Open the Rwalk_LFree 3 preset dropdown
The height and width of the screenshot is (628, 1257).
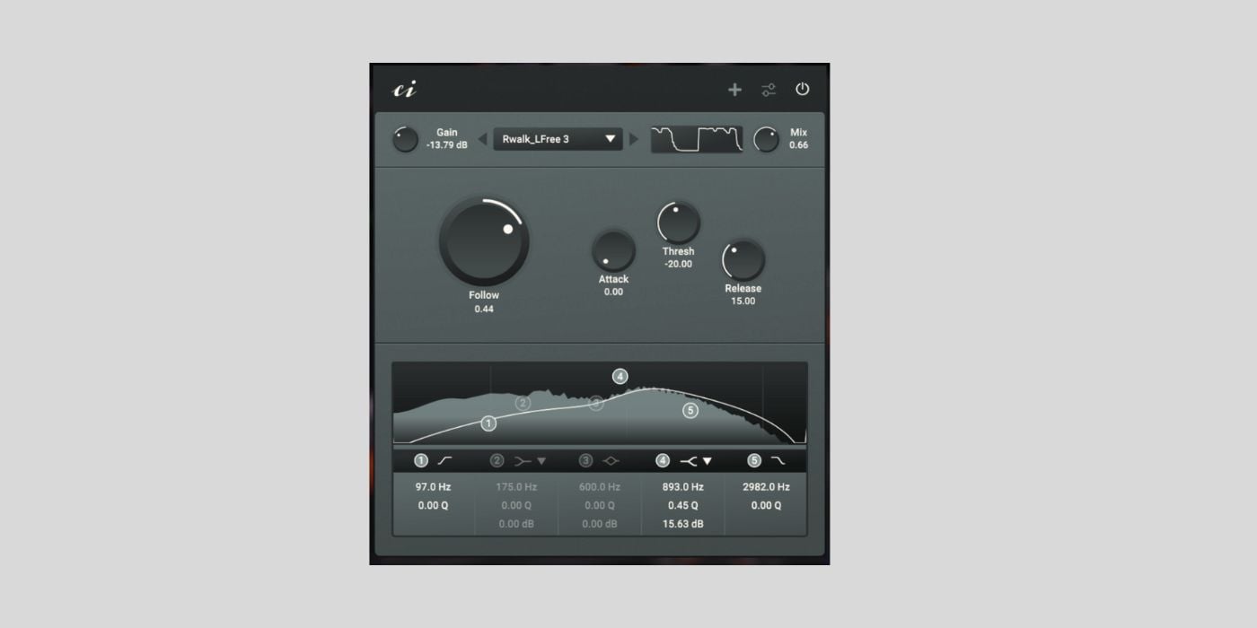coord(556,139)
